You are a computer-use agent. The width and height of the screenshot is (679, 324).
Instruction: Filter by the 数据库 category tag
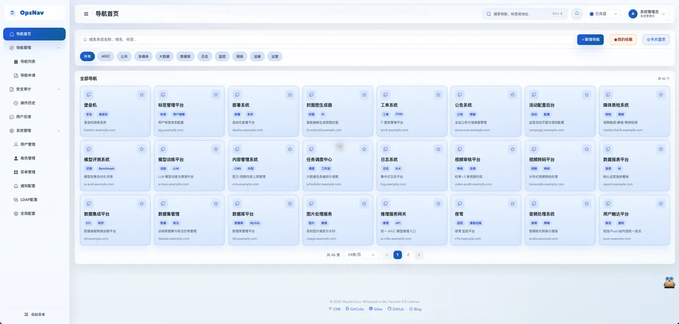[185, 57]
